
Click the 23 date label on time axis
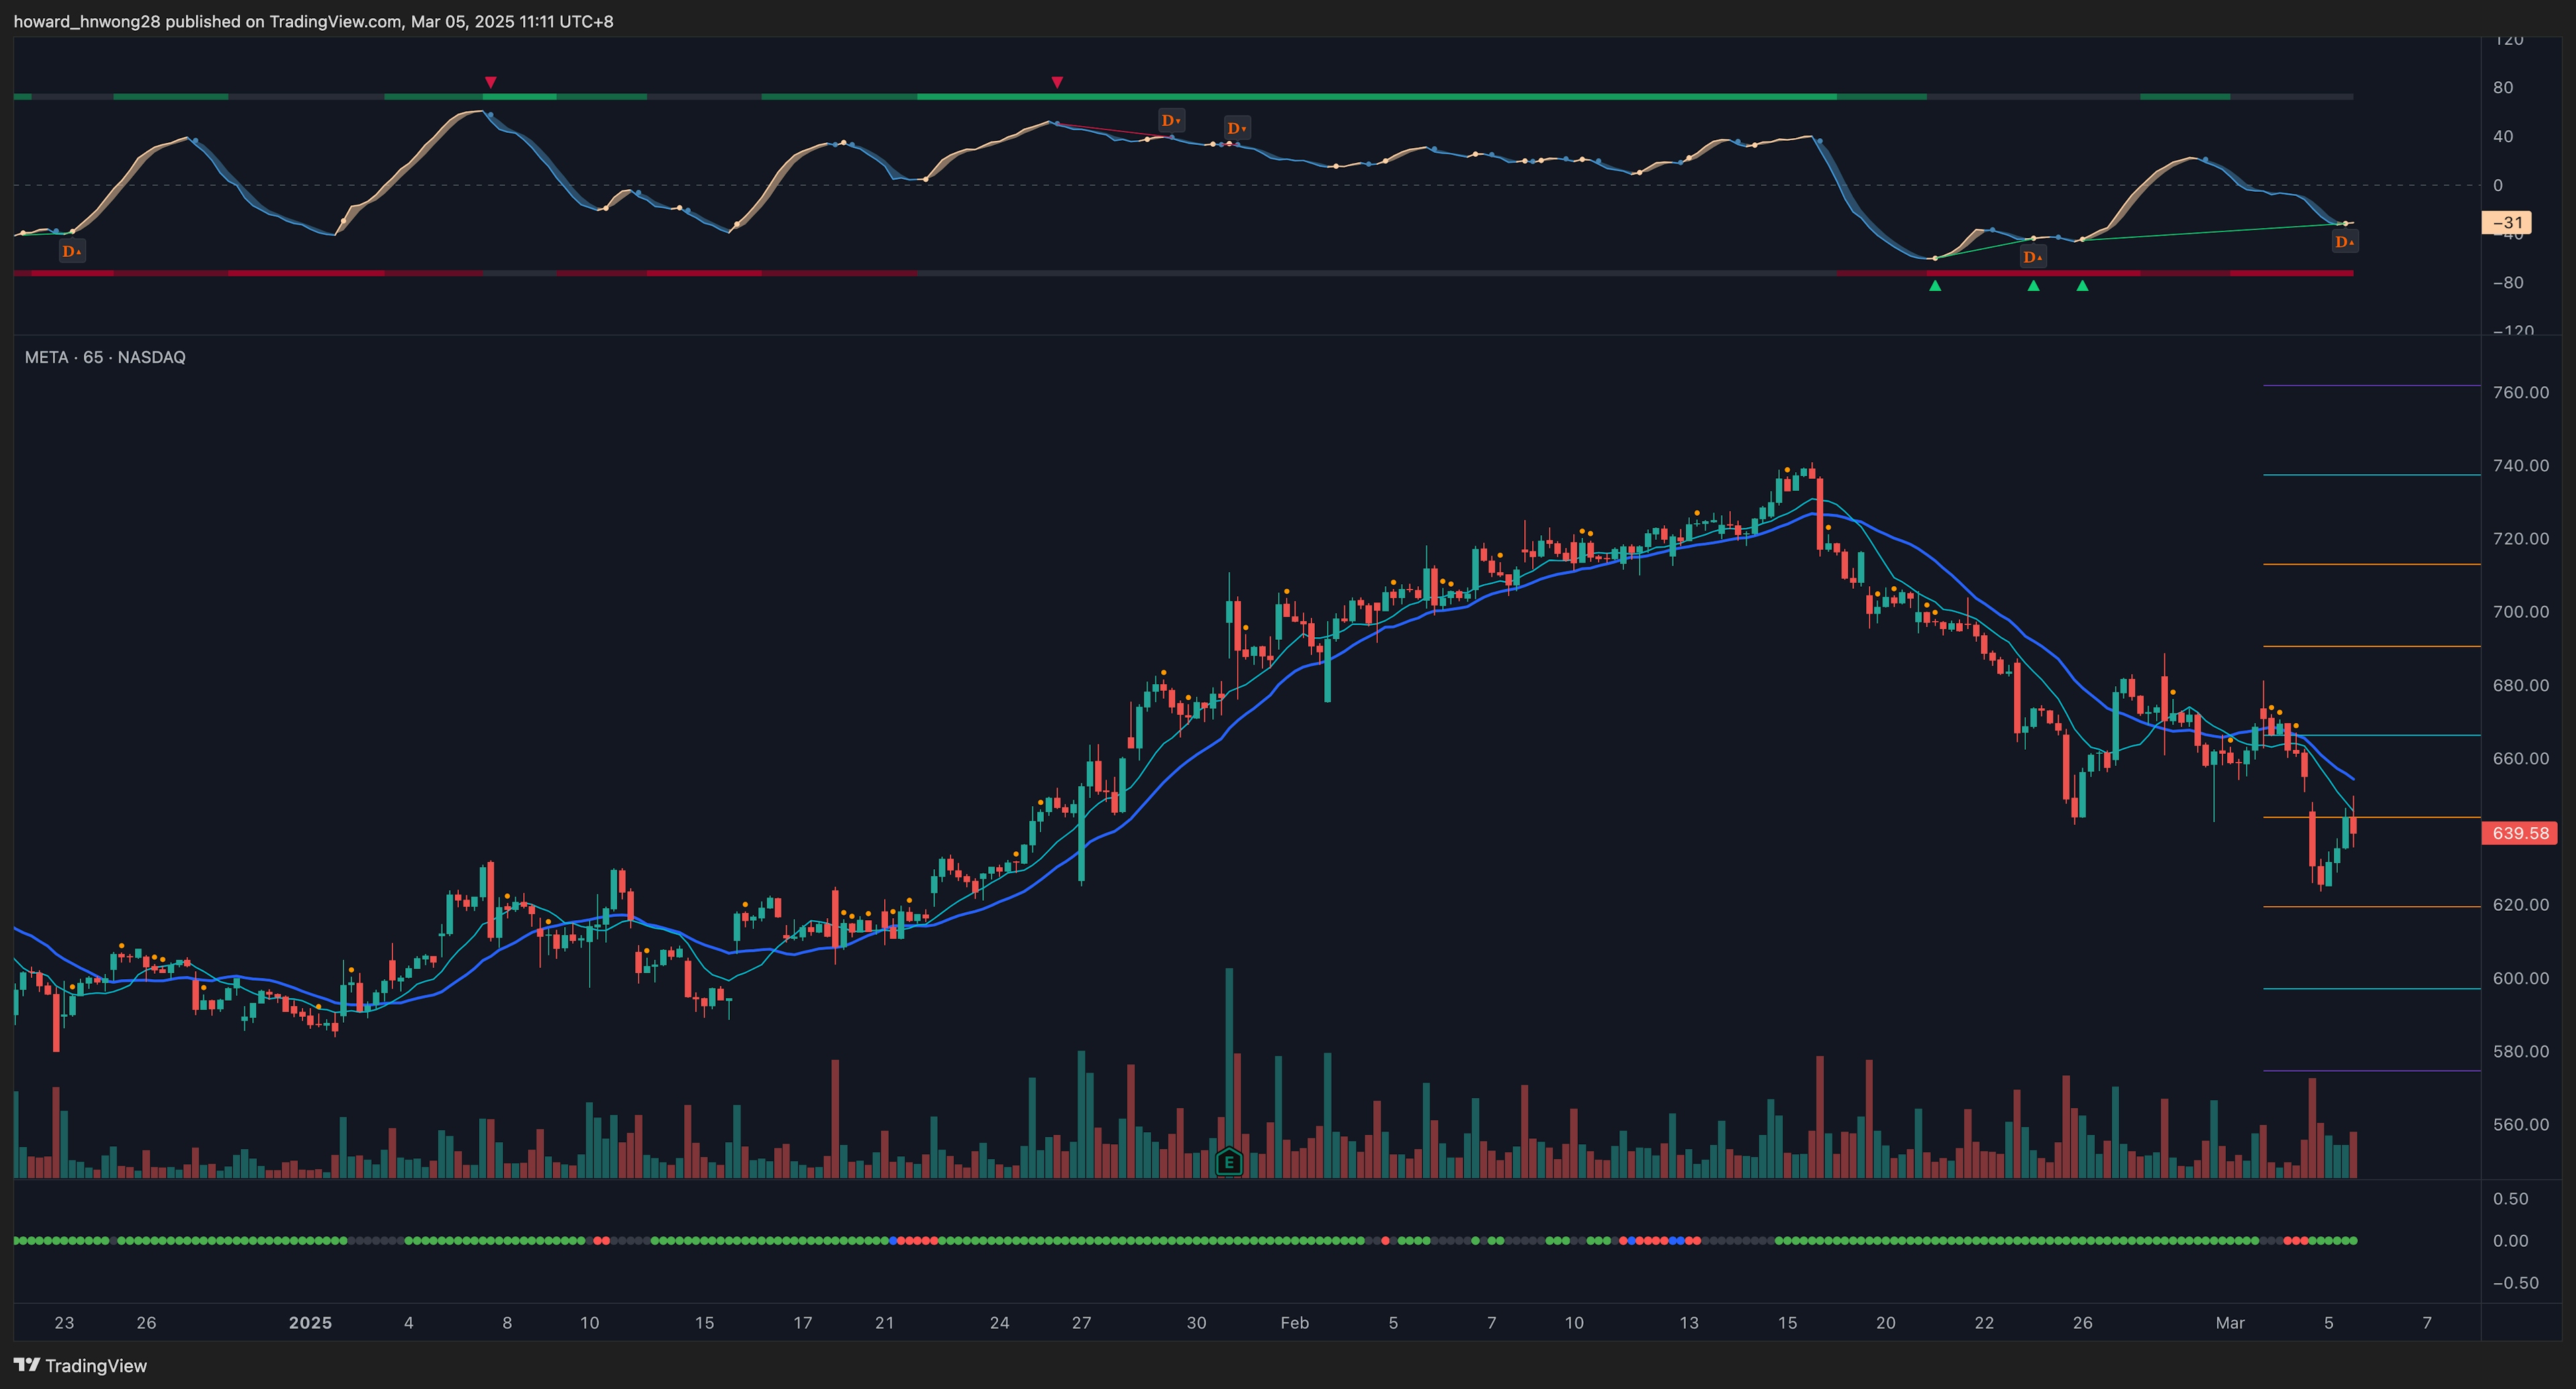(x=64, y=1322)
